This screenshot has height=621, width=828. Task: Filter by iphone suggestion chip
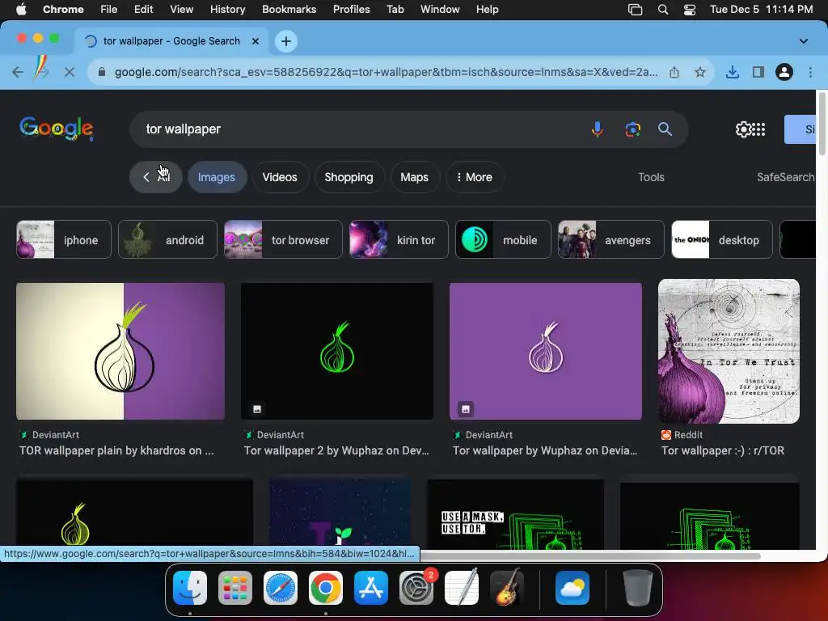point(64,239)
